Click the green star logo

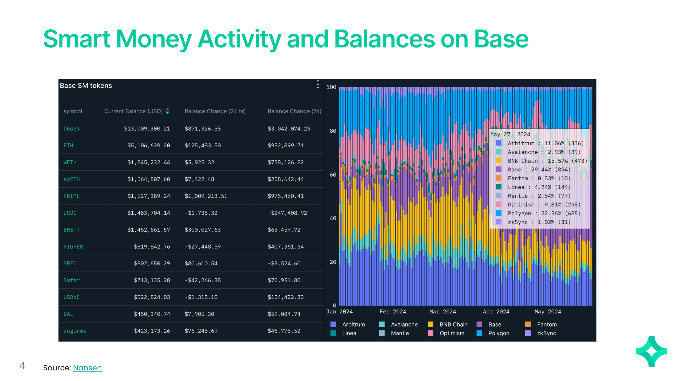coord(651,351)
